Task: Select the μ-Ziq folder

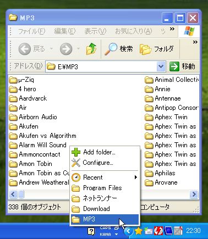Action: tap(21, 80)
